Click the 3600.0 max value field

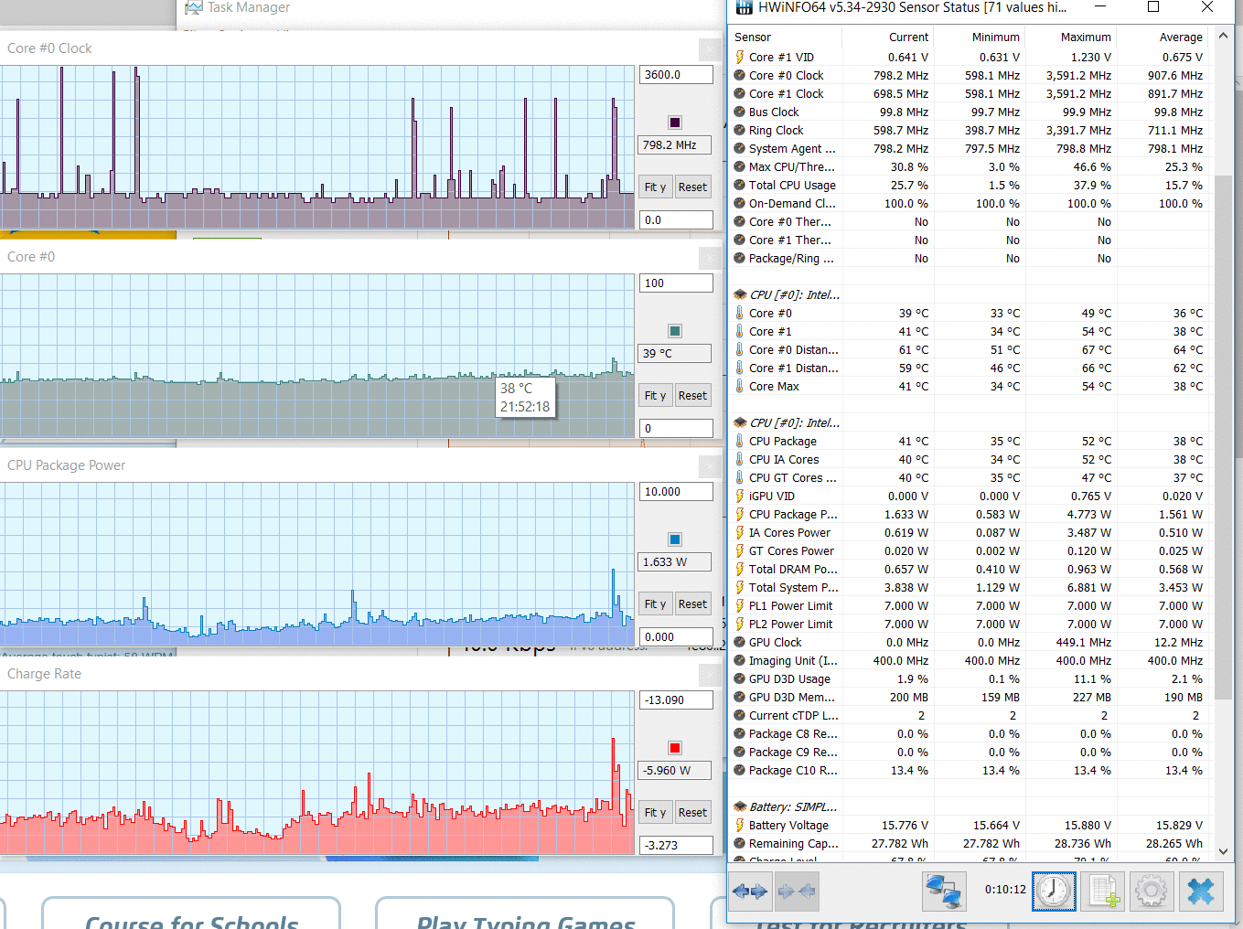pos(675,75)
